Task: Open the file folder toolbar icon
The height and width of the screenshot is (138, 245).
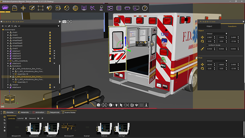Action: click(x=14, y=8)
